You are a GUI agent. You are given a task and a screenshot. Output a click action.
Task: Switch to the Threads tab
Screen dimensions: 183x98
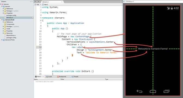point(75,77)
